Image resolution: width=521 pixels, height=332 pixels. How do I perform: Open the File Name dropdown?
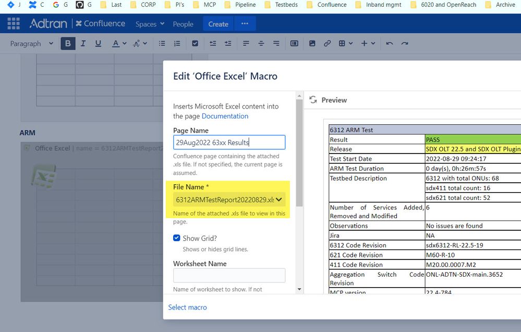coord(229,199)
